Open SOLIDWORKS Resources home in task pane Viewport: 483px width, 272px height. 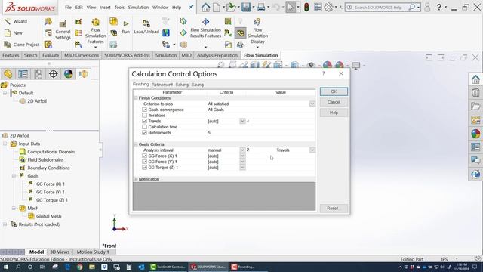point(475,79)
